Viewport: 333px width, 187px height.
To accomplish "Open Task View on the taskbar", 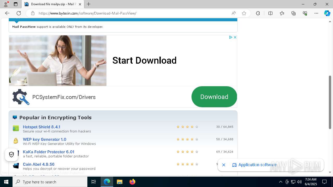I will (x=94, y=182).
